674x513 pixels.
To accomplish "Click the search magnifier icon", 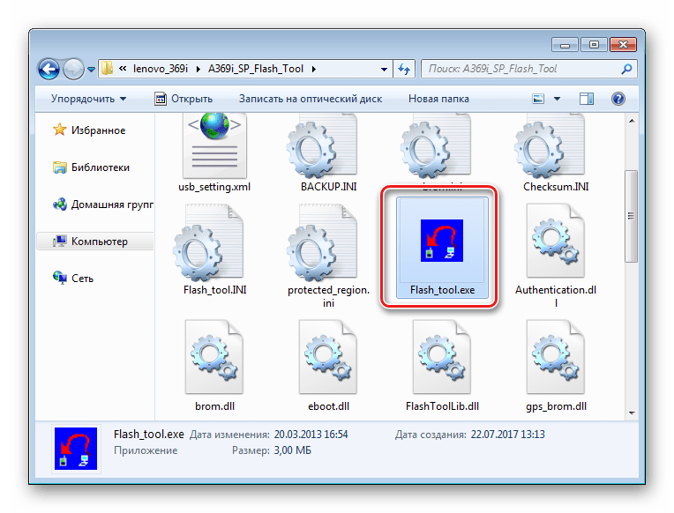I will 626,69.
